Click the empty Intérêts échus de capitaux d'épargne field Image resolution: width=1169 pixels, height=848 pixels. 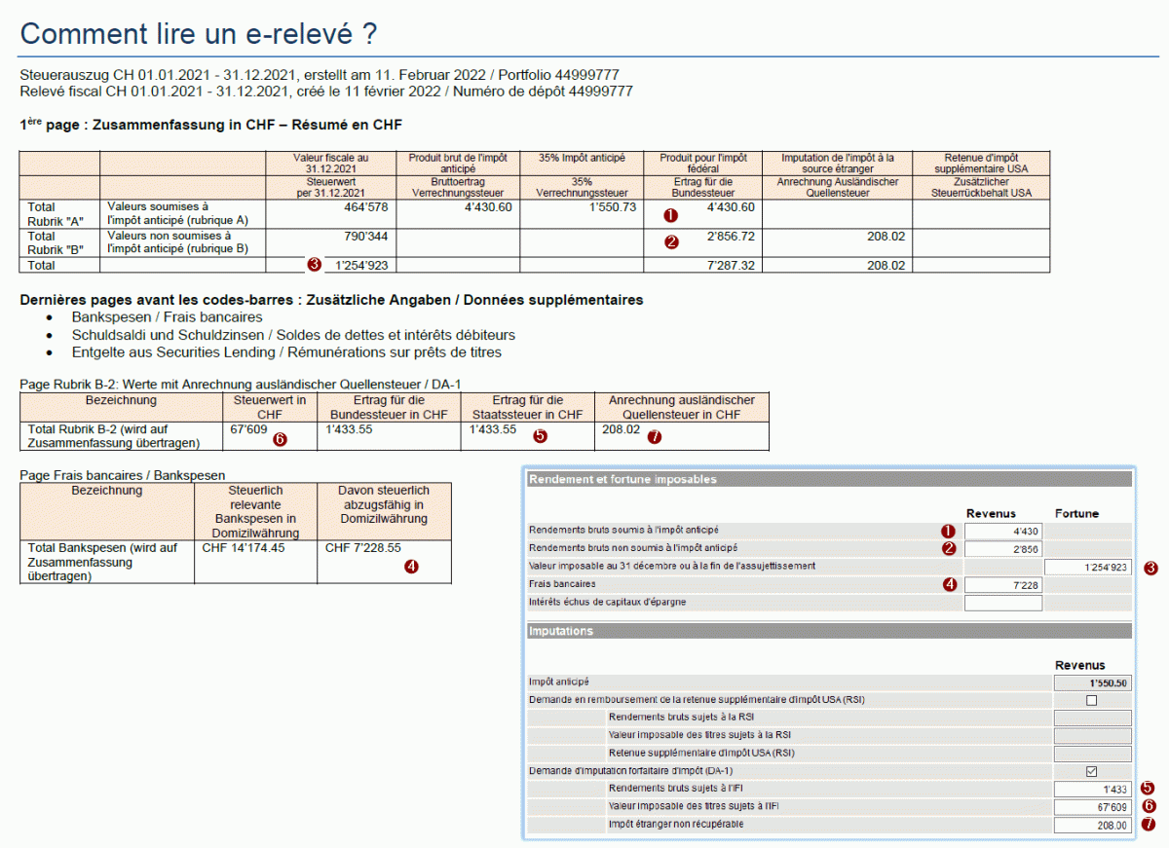(1002, 603)
